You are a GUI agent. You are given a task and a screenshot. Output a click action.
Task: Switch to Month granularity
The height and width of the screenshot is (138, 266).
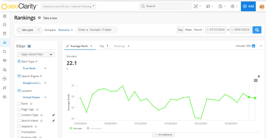pyautogui.click(x=198, y=30)
